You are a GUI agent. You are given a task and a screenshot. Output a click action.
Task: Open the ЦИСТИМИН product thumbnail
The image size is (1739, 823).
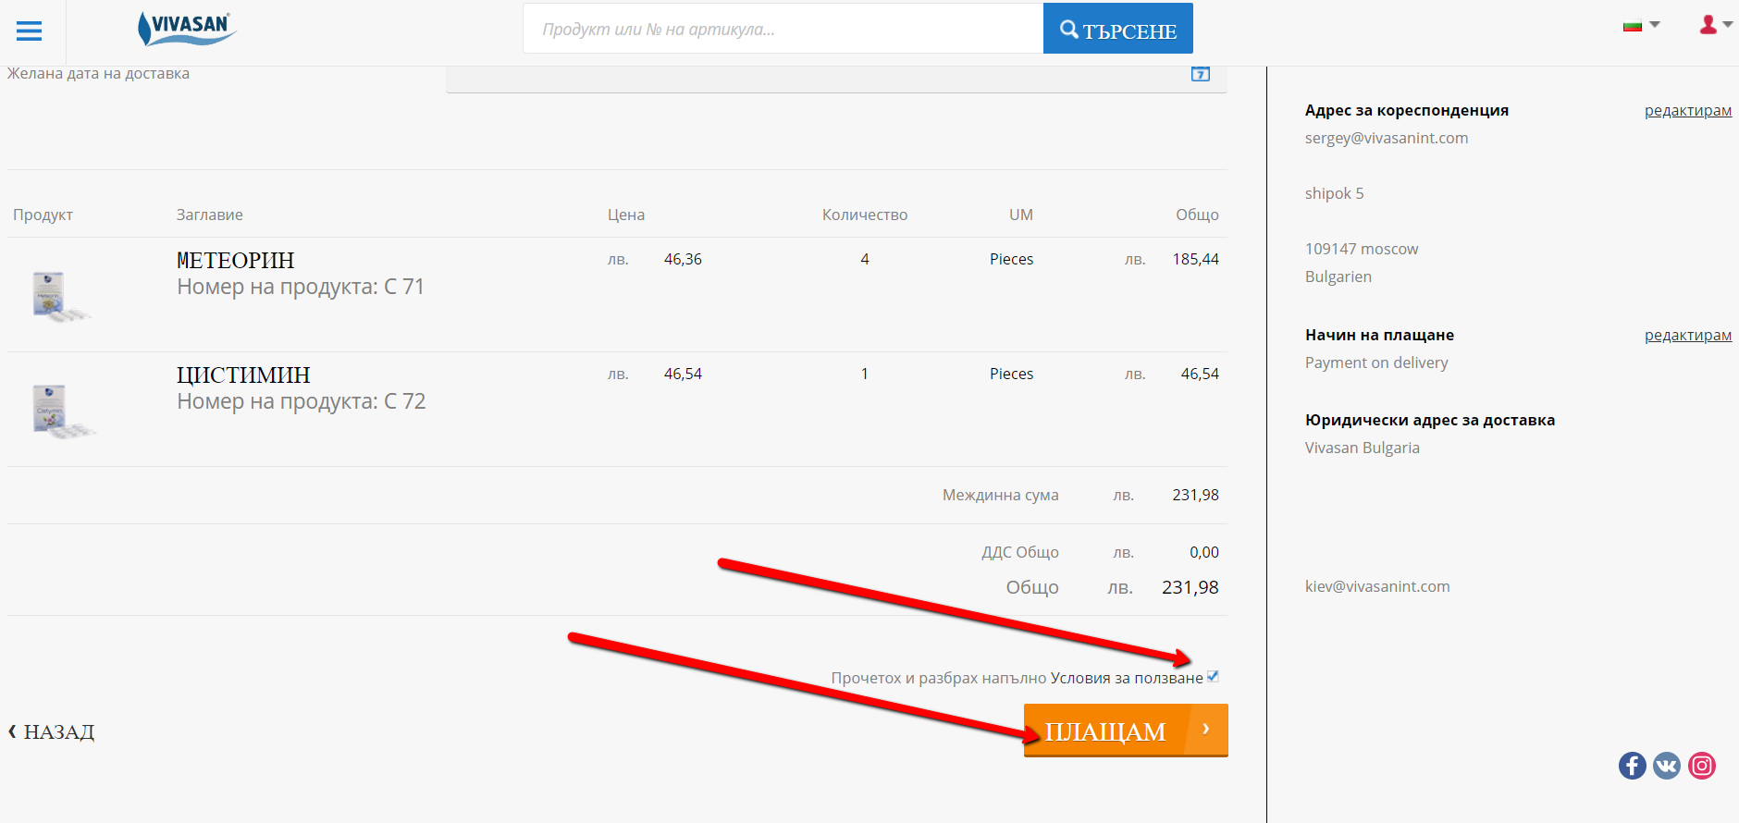(63, 411)
